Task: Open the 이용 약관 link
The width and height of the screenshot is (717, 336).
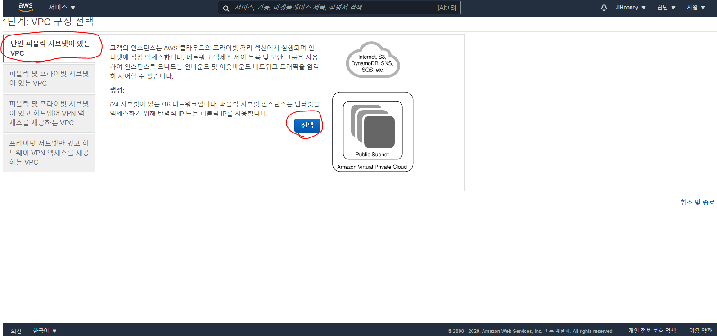Action: pos(700,331)
